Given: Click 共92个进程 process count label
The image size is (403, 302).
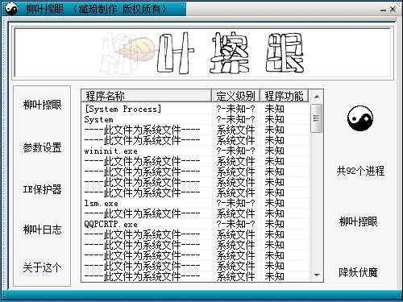Looking at the screenshot, I should click(x=360, y=171).
